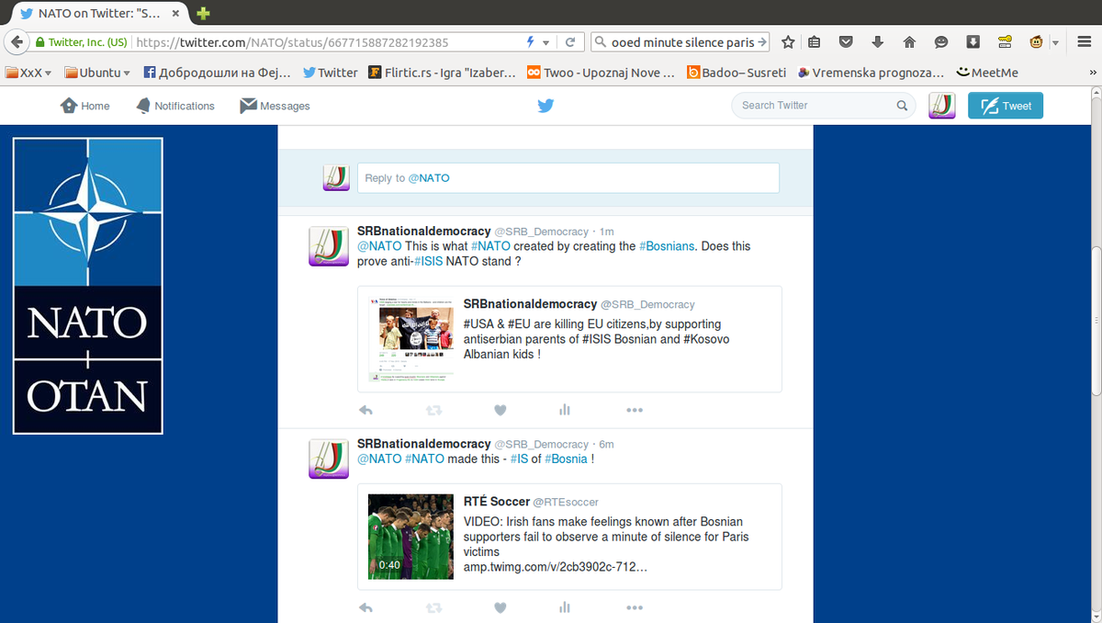1102x623 pixels.
Task: Like the 1m SRBnationaldemocracy tweet
Action: [500, 410]
